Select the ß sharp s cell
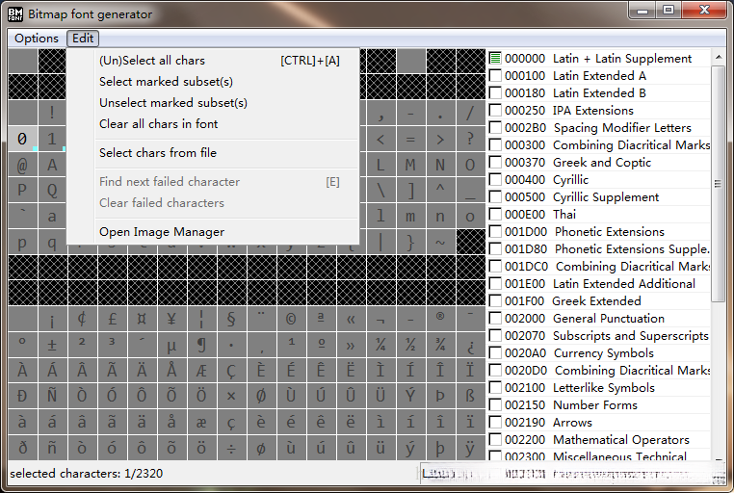This screenshot has width=734, height=493. (x=470, y=396)
